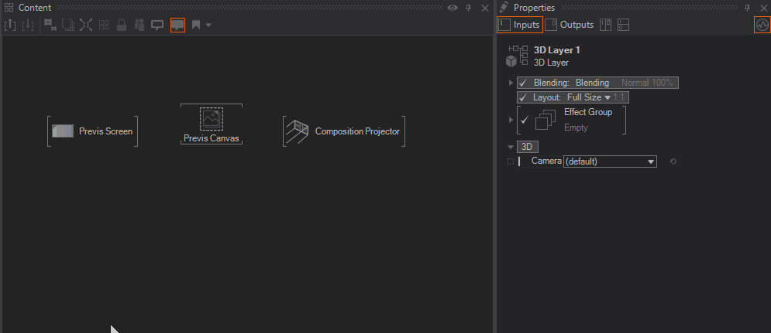771x333 pixels.
Task: Click the outlined speech bubble comment icon
Action: [x=157, y=25]
